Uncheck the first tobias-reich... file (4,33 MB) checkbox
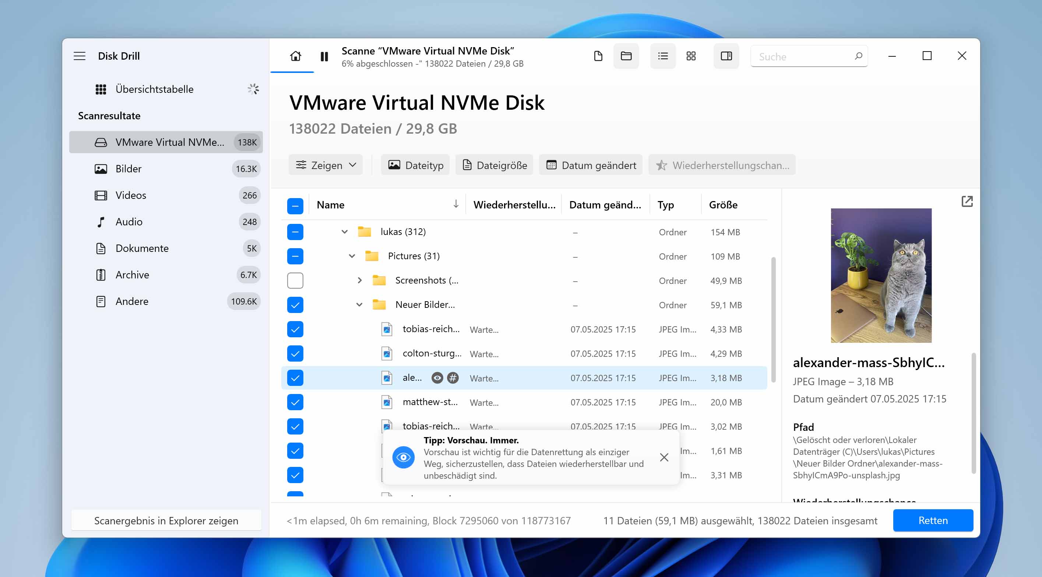This screenshot has width=1042, height=577. pos(295,329)
